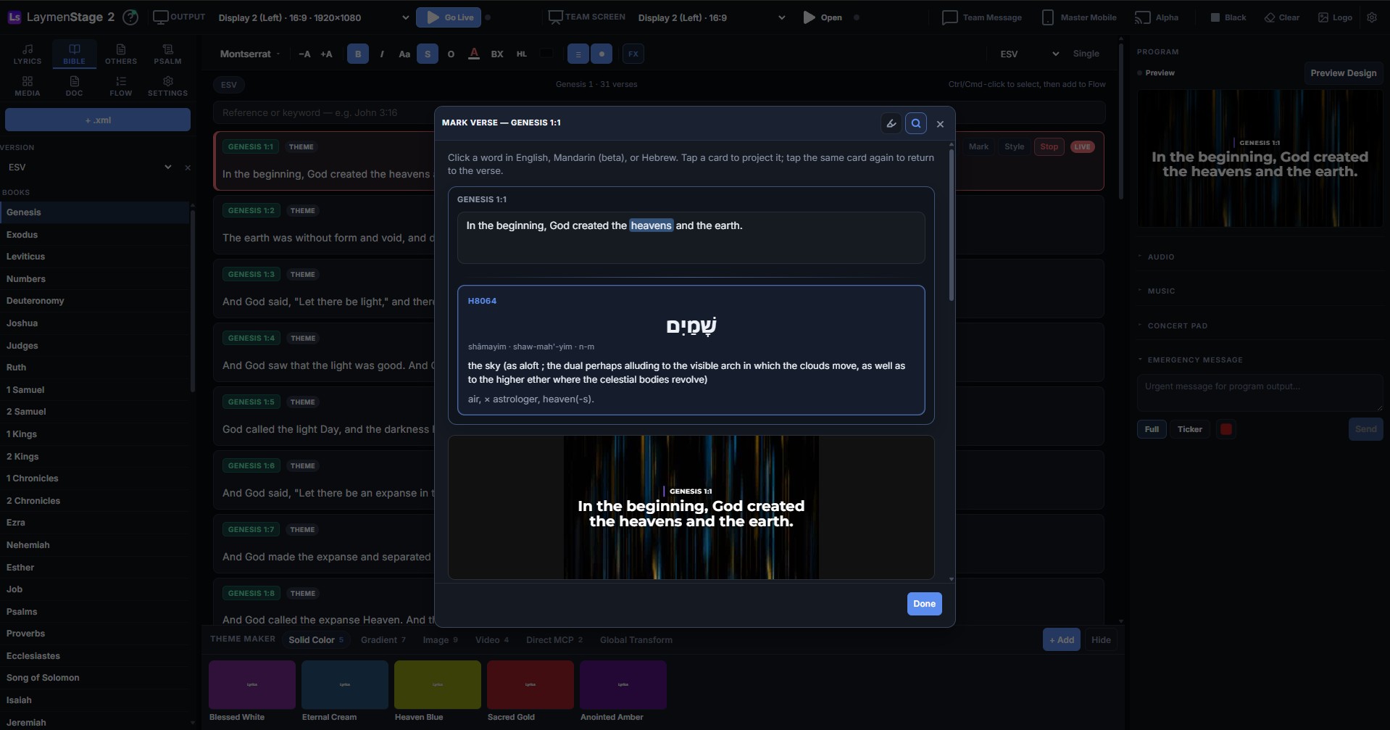Toggle Bold text formatting
Image resolution: width=1390 pixels, height=730 pixels.
coord(358,54)
